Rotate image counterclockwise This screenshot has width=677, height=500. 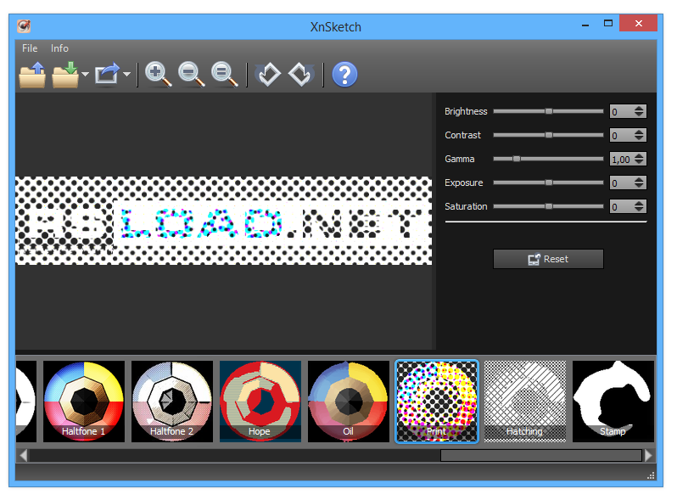point(268,75)
